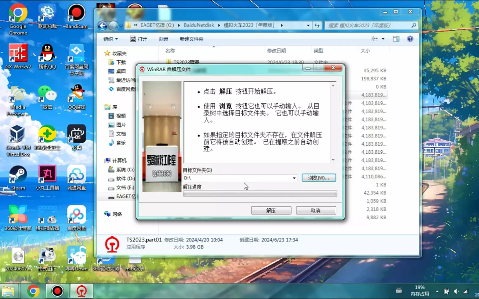Click the 解压进度 progress bar

click(260, 193)
